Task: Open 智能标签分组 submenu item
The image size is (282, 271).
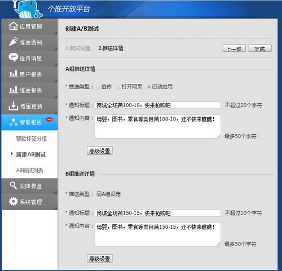Action: (31, 139)
